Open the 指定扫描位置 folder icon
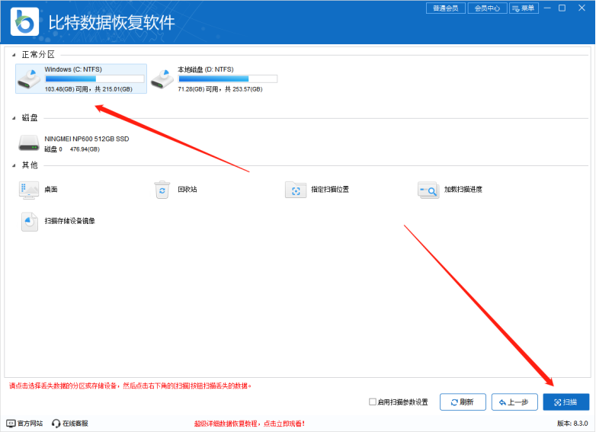The height and width of the screenshot is (432, 596). tap(296, 190)
